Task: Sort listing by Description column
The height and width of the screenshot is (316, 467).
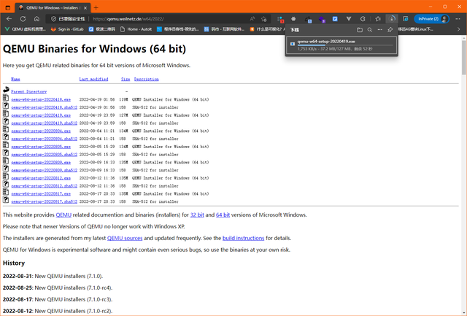Action: pos(146,79)
